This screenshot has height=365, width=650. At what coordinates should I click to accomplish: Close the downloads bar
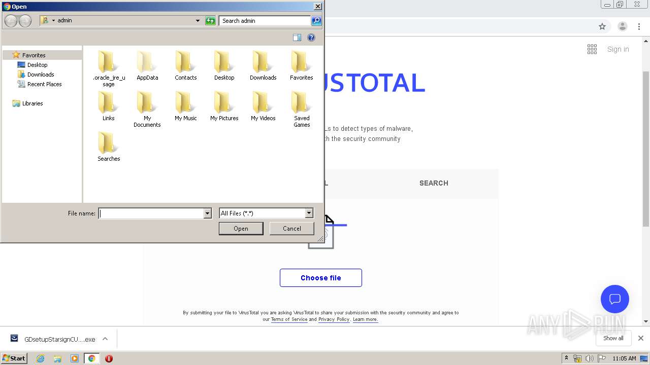click(x=641, y=338)
